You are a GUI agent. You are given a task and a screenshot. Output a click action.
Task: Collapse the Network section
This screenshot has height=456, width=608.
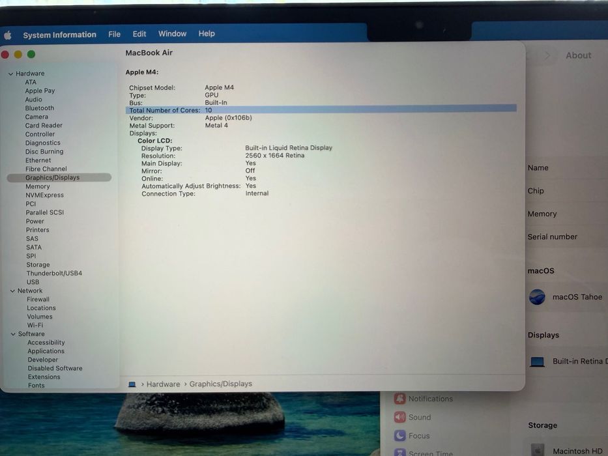pyautogui.click(x=12, y=291)
